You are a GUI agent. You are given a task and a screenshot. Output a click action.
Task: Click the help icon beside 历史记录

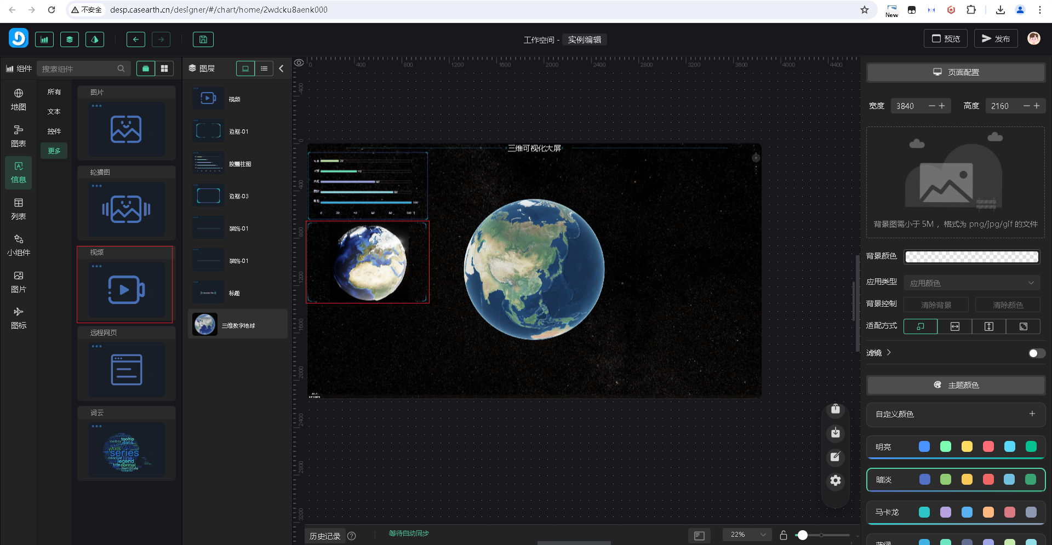click(352, 536)
